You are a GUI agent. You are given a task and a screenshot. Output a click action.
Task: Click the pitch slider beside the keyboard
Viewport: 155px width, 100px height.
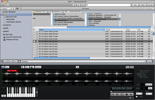coord(37,92)
